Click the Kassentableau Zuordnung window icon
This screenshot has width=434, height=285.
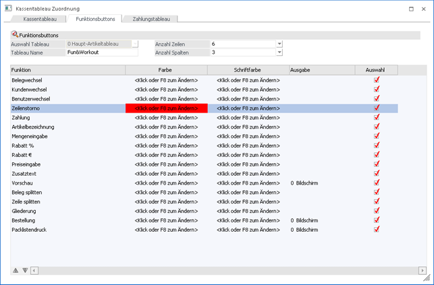click(x=7, y=7)
